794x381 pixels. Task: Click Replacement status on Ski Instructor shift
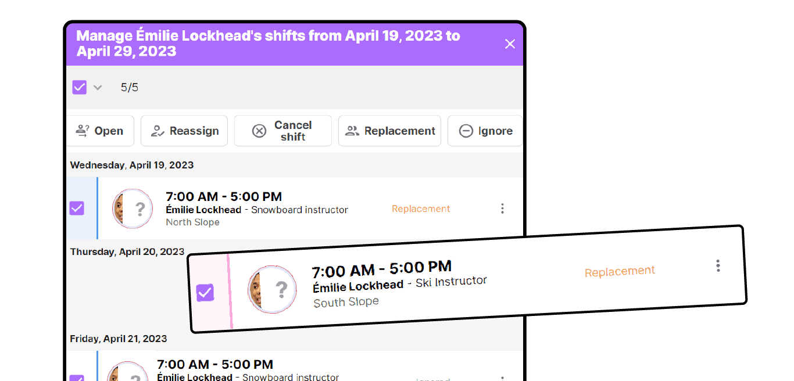620,271
